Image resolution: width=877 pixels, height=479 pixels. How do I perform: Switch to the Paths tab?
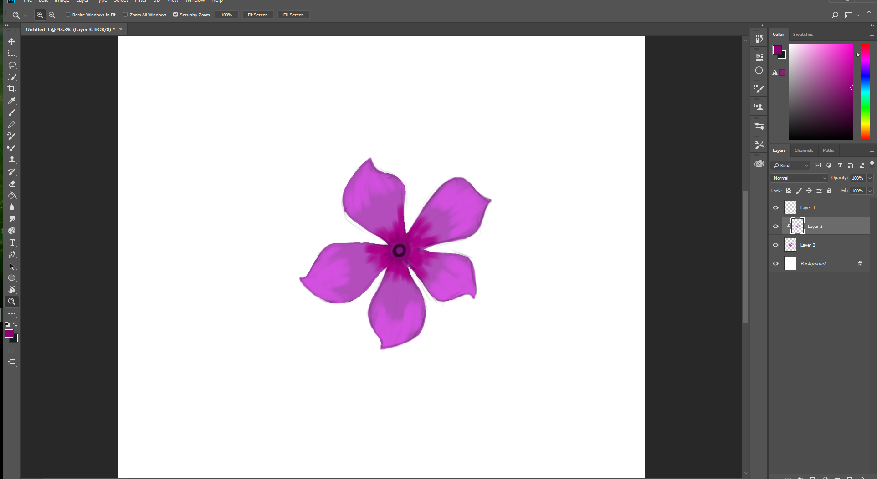pyautogui.click(x=828, y=150)
